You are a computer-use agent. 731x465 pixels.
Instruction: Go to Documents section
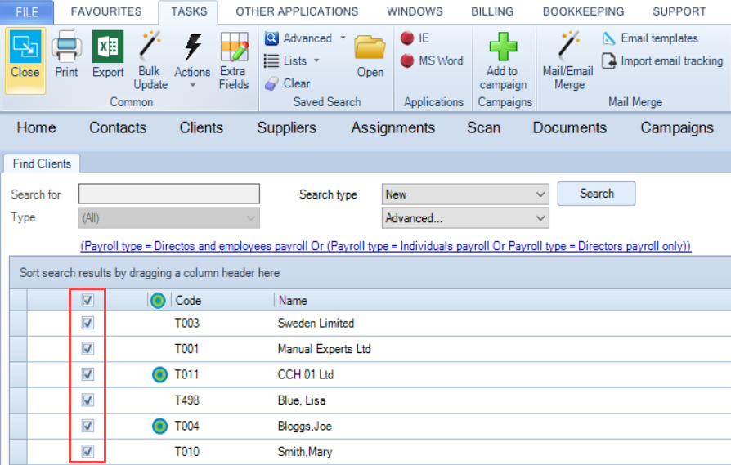tap(570, 127)
